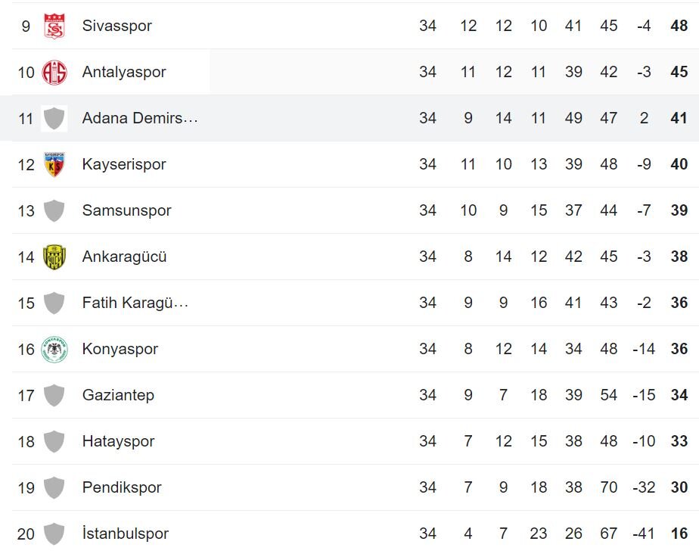699x557 pixels.
Task: Click Adana Demirspor's placeholder shield icon
Action: point(54,119)
